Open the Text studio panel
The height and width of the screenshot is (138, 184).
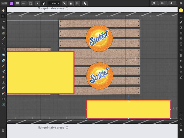tap(181, 44)
